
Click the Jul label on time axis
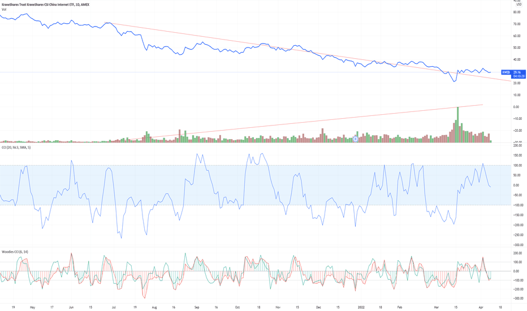113,307
